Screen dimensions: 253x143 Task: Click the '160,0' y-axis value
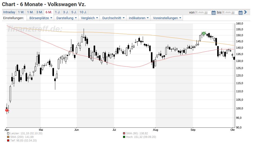[x=239, y=23]
